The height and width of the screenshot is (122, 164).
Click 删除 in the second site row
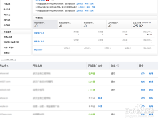point(151,82)
